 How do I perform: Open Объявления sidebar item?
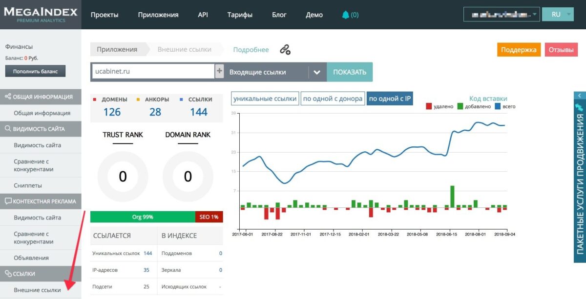point(31,258)
